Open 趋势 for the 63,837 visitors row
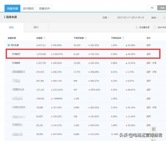166x141 pixels. point(148,116)
